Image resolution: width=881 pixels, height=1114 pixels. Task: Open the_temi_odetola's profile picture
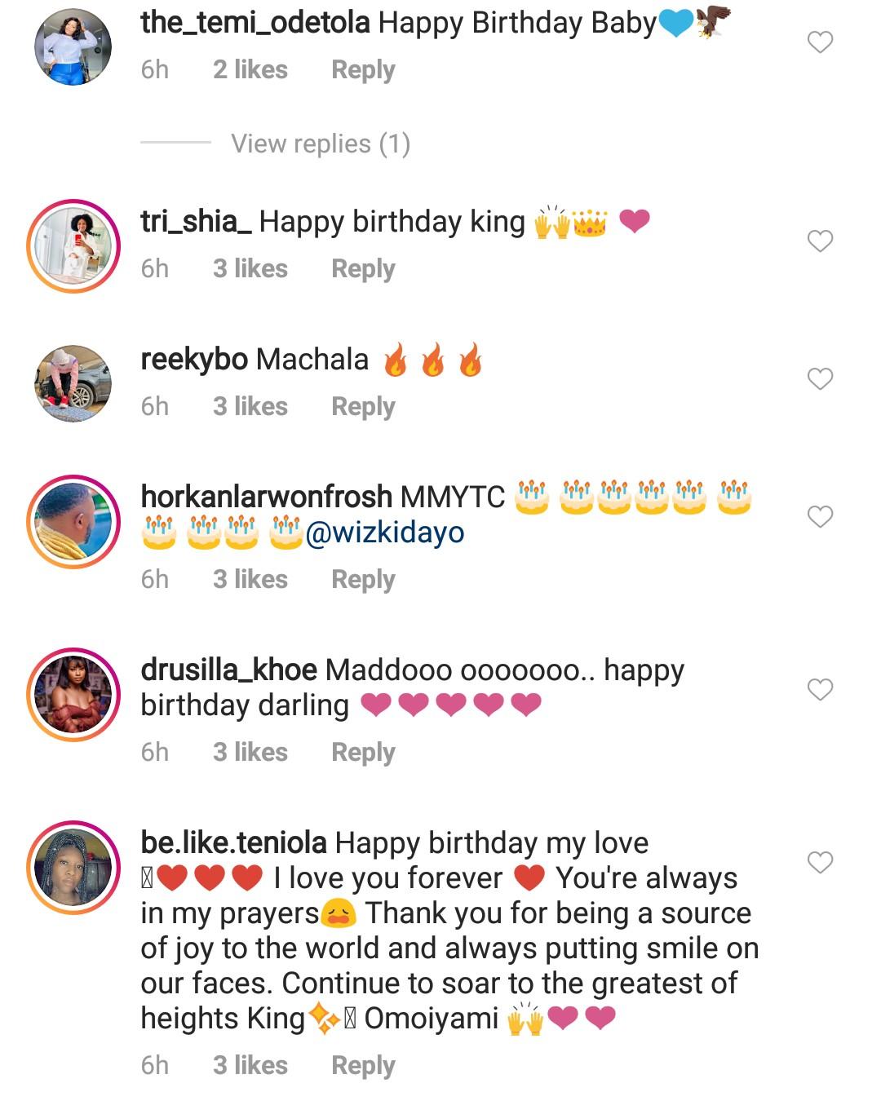(x=73, y=47)
